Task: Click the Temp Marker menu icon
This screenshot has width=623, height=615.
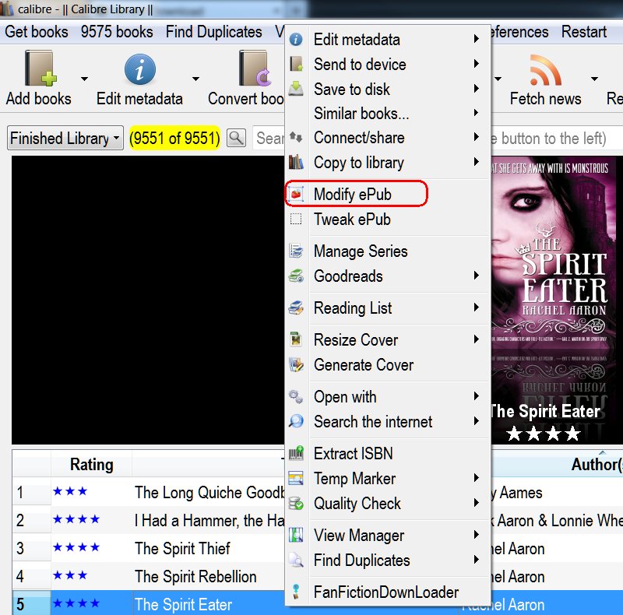Action: click(x=296, y=478)
